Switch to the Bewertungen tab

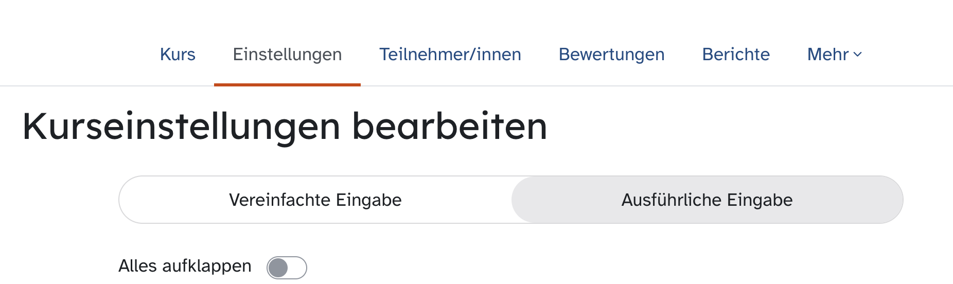click(x=611, y=55)
